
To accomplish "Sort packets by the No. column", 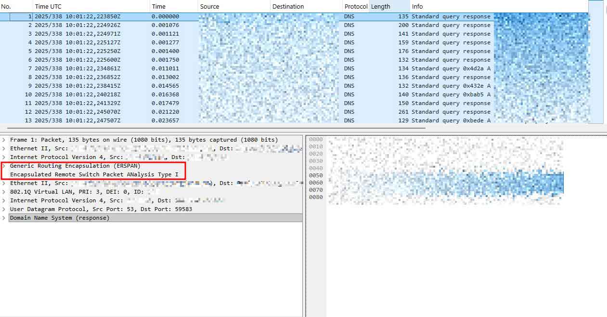I will click(x=14, y=6).
